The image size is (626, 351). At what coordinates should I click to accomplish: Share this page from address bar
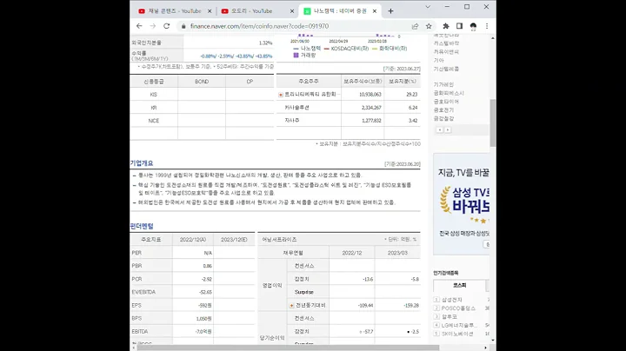[x=416, y=26]
